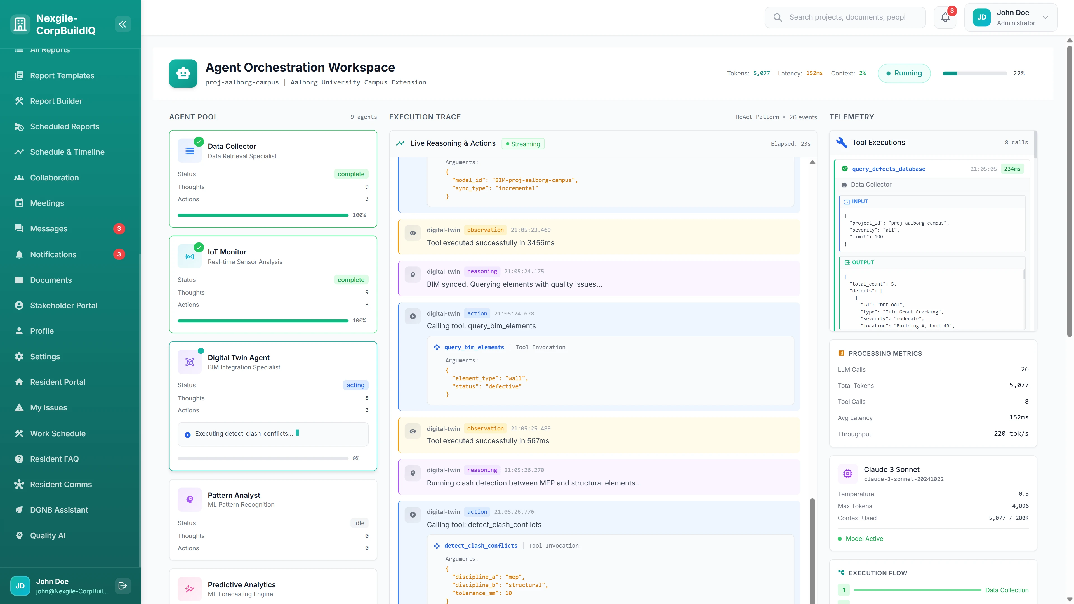Select the Predictive Analytics icon
The height and width of the screenshot is (604, 1074).
pos(190,589)
